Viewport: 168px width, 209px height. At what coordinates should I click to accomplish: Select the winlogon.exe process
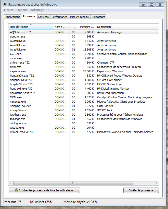pos(84,123)
